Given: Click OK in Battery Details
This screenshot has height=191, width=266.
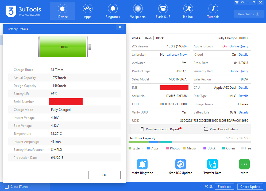Looking at the screenshot, I should (x=105, y=175).
